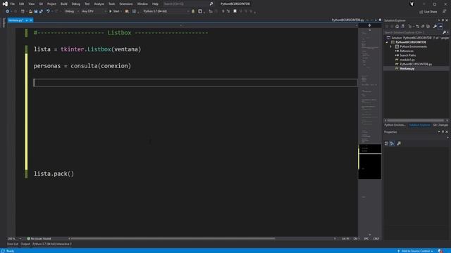This screenshot has height=253, width=451.
Task: Click the Visual Studio logo icon
Action: [5, 4]
